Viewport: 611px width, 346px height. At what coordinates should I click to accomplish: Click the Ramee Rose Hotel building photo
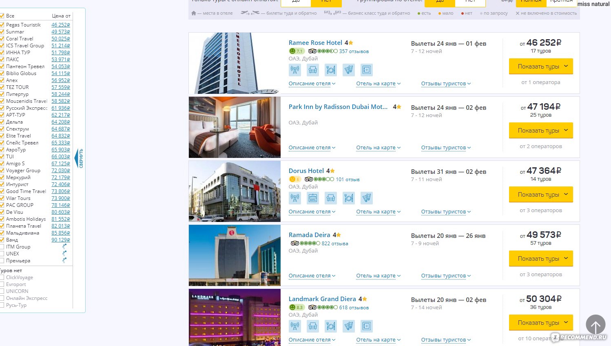click(x=235, y=63)
